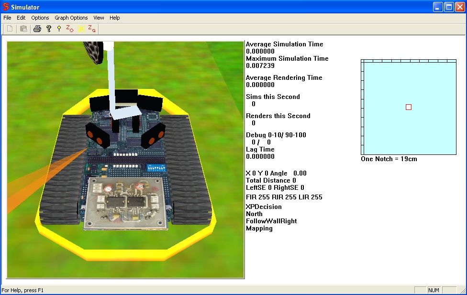Click the question mark Help icon
This screenshot has height=295, width=467.
[x=48, y=29]
